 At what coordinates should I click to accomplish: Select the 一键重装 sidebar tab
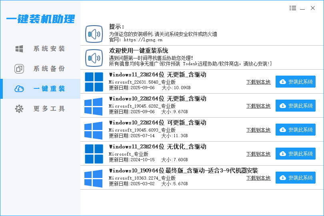click(40, 89)
